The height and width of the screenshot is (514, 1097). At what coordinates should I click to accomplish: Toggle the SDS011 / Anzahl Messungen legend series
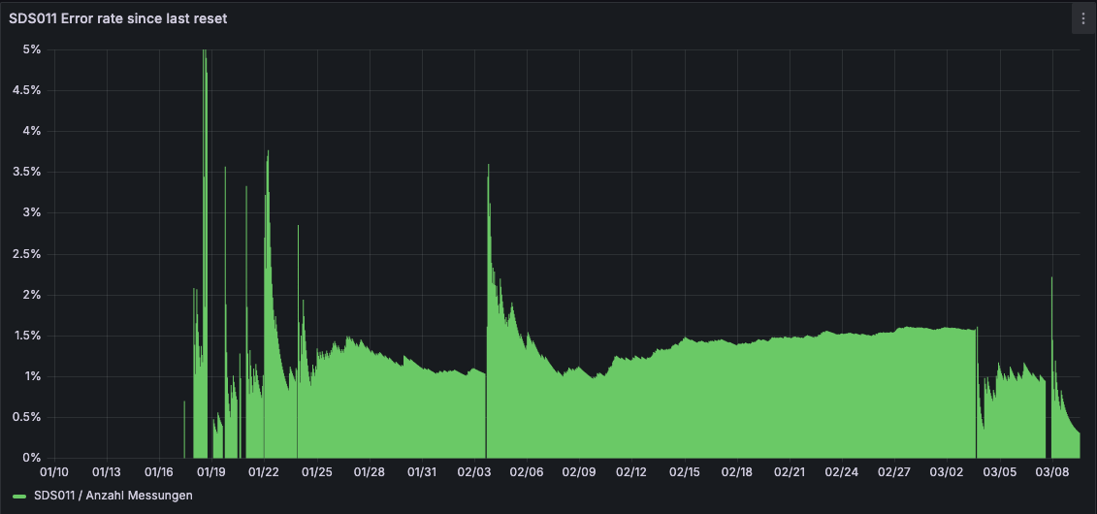113,496
